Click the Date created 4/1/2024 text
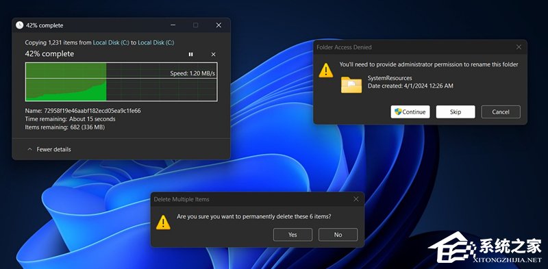 tap(410, 86)
